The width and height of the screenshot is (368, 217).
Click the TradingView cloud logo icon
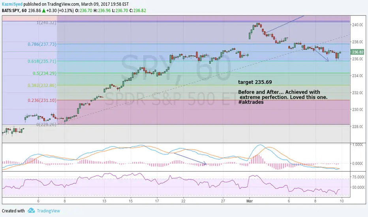(31, 210)
